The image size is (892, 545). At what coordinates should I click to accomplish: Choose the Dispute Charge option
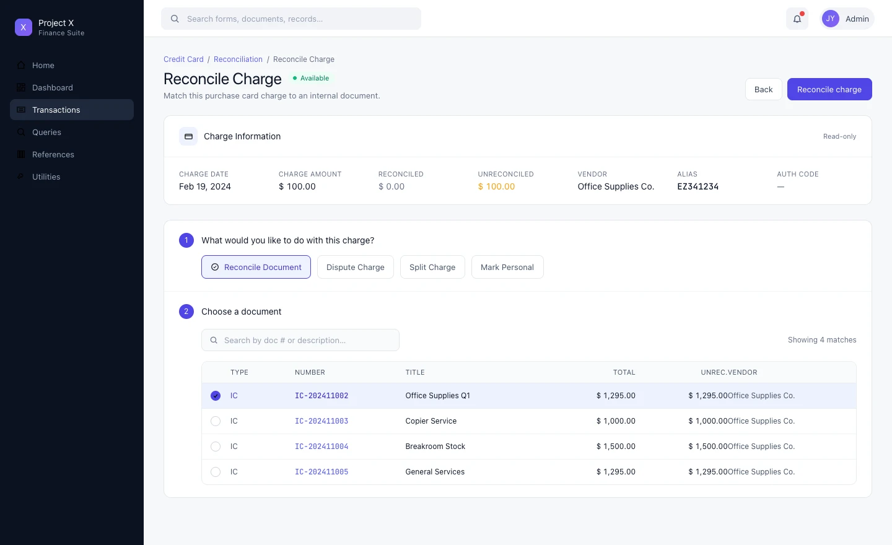[356, 267]
